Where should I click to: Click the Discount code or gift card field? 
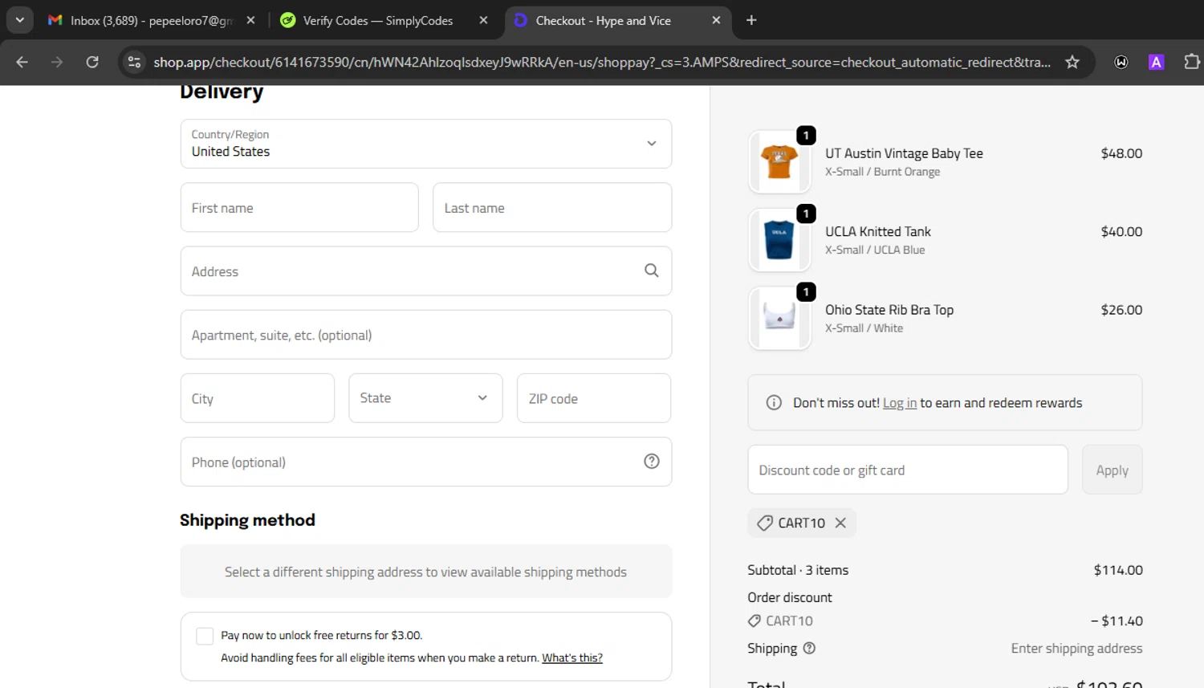click(908, 470)
